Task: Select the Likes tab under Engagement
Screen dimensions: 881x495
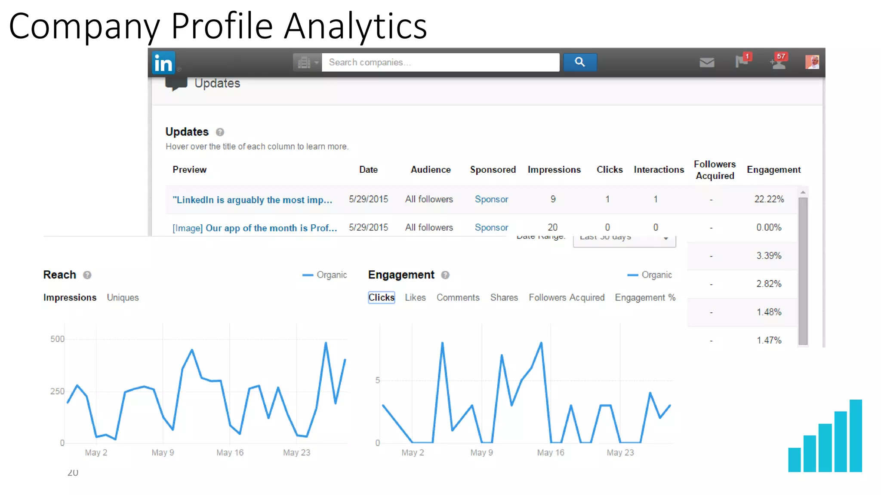Action: tap(415, 297)
